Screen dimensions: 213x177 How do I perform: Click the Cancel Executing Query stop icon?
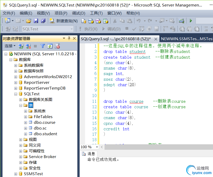click(127, 29)
